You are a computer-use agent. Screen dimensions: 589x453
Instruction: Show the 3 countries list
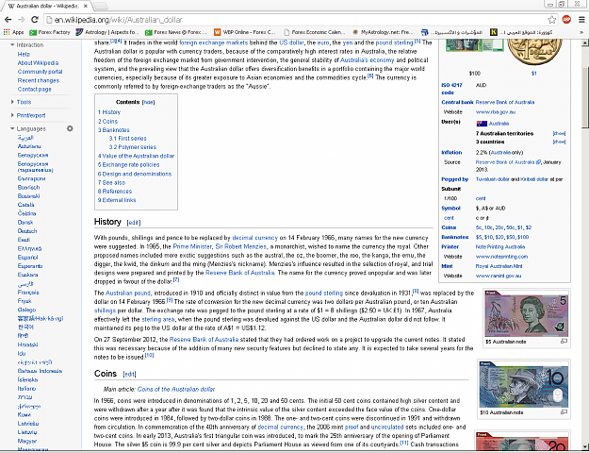[x=559, y=142]
